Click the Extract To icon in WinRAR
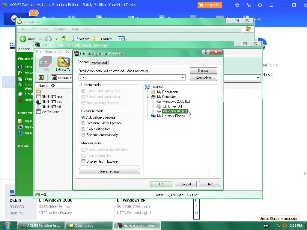Screen dimensions: 307x230 (63, 62)
